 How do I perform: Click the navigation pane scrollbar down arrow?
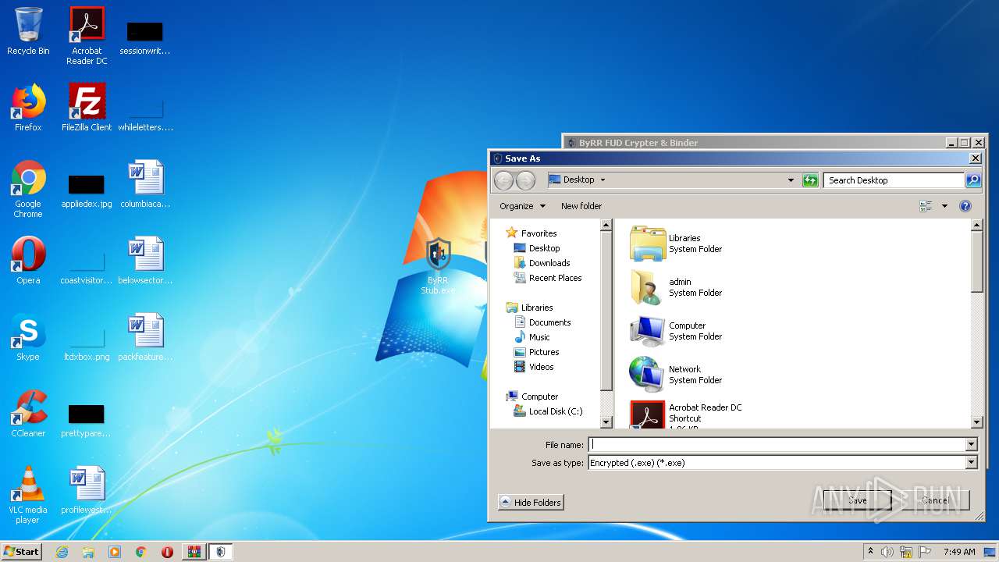[x=606, y=422]
